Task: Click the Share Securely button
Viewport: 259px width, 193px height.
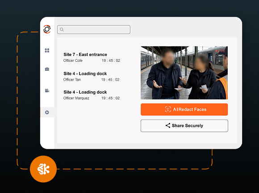Action: pyautogui.click(x=184, y=126)
